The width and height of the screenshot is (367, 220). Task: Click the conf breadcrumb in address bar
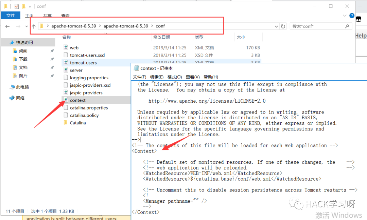click(160, 26)
